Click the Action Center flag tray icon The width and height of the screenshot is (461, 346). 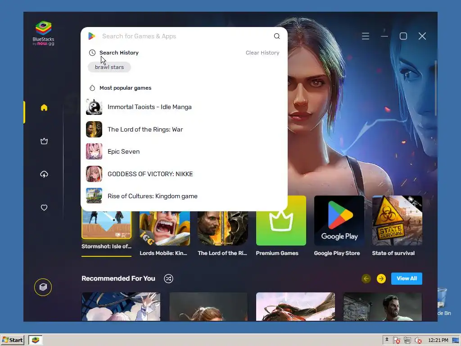tap(396, 341)
